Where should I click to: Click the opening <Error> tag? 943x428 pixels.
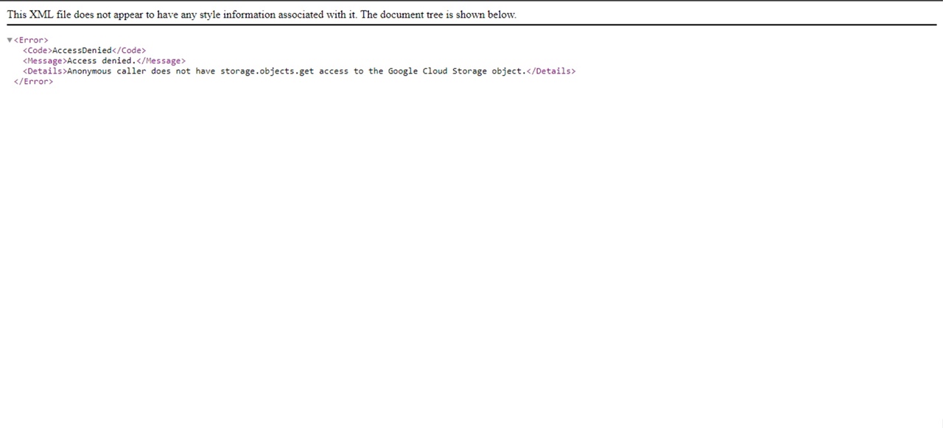(31, 40)
